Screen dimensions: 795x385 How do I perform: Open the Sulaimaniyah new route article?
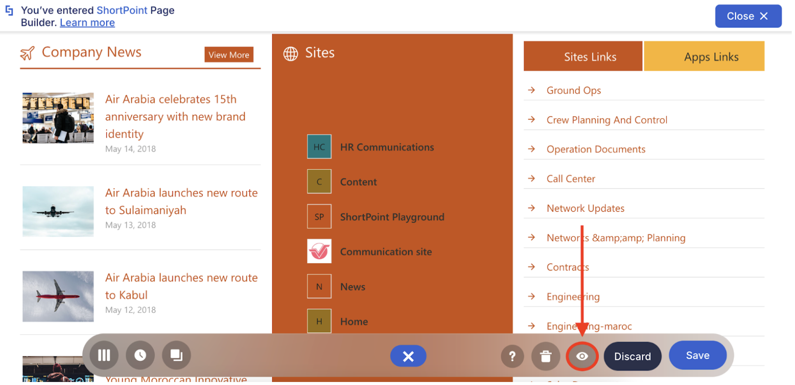(182, 202)
